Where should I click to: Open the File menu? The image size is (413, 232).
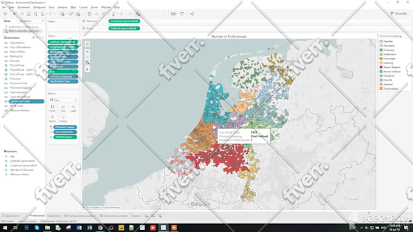(x=4, y=7)
